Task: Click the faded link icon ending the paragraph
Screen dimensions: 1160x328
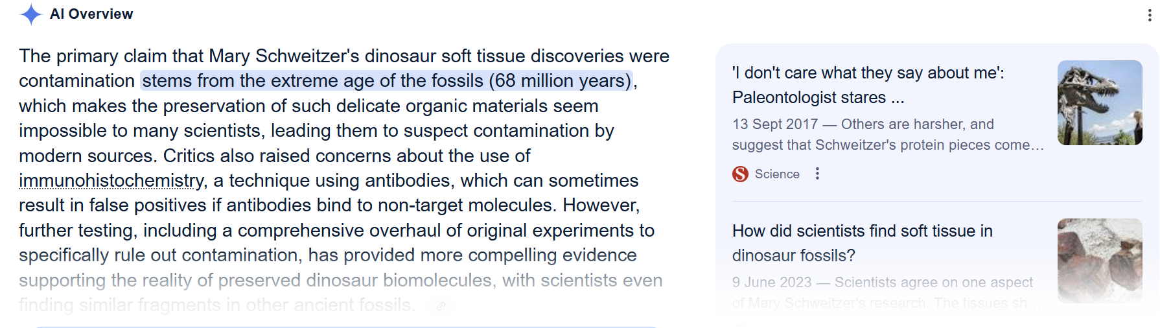Action: coord(441,306)
